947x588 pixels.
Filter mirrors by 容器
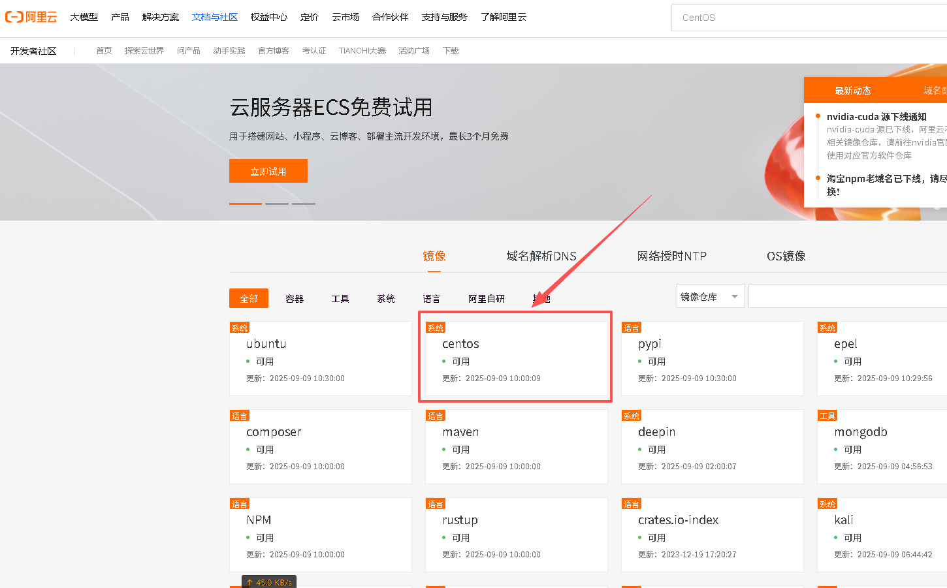pos(295,298)
